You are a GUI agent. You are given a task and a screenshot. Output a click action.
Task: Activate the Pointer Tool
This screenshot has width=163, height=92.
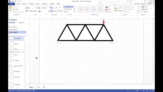tap(68, 7)
